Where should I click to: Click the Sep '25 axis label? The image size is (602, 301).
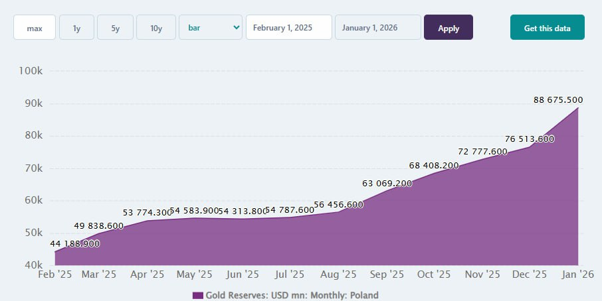387,274
